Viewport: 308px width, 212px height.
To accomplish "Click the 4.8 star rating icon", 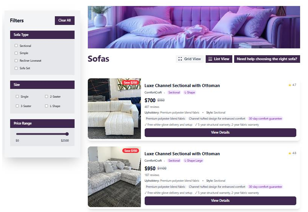I will tap(290, 153).
